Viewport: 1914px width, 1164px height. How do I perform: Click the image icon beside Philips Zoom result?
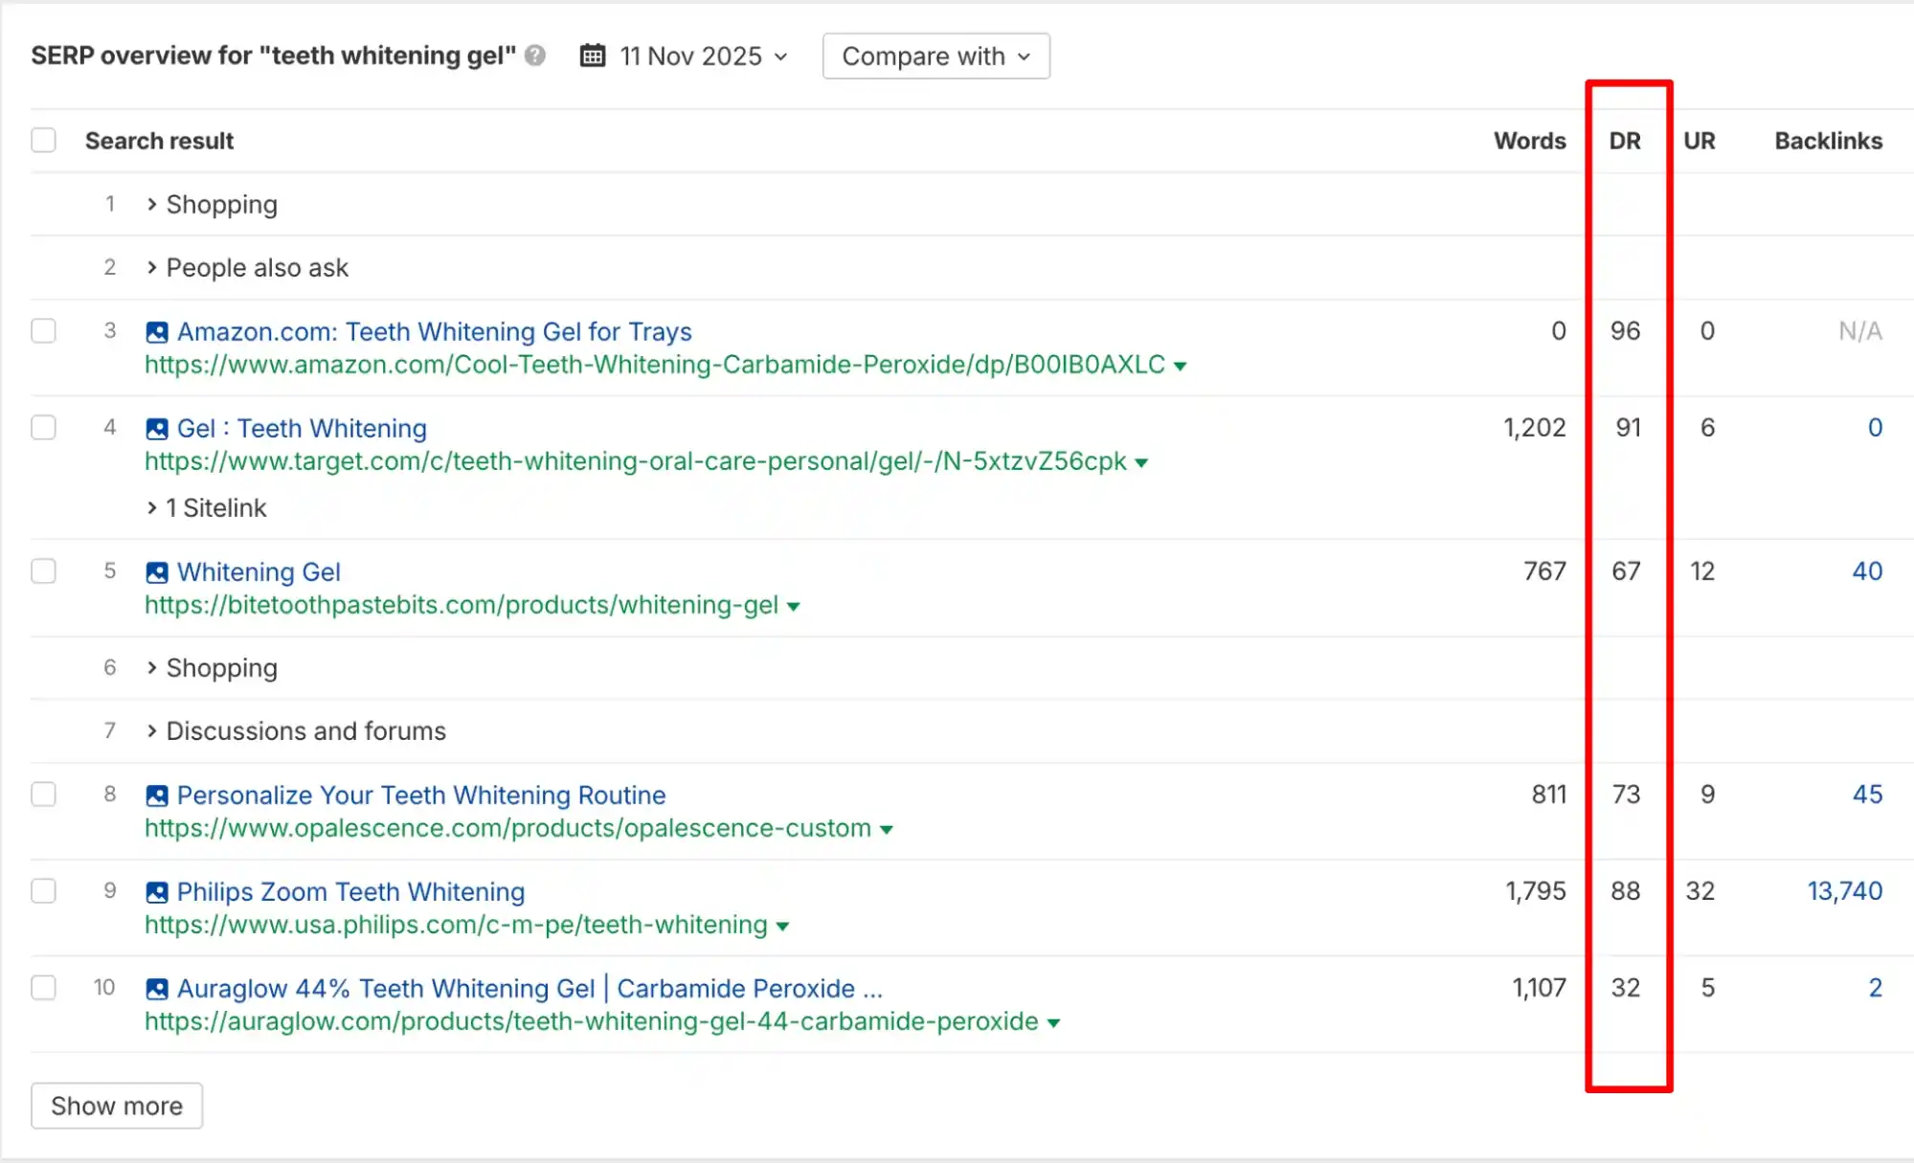click(156, 892)
